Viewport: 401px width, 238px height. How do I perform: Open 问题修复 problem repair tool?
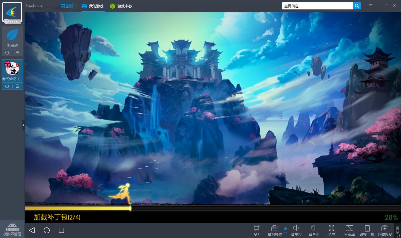pyautogui.click(x=385, y=230)
